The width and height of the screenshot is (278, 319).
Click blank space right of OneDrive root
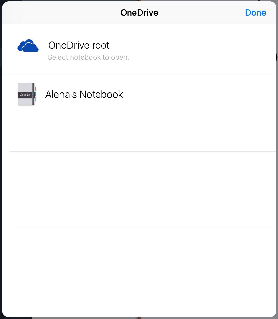click(203, 49)
